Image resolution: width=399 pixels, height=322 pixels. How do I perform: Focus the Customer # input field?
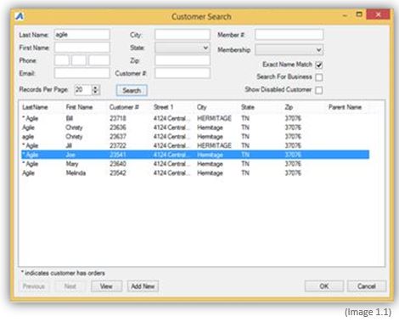[x=183, y=73]
